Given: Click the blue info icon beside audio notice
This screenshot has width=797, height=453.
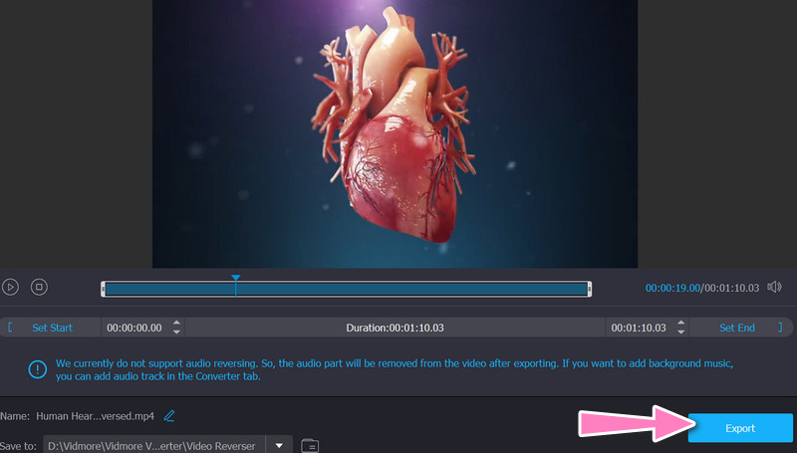Looking at the screenshot, I should pyautogui.click(x=38, y=369).
